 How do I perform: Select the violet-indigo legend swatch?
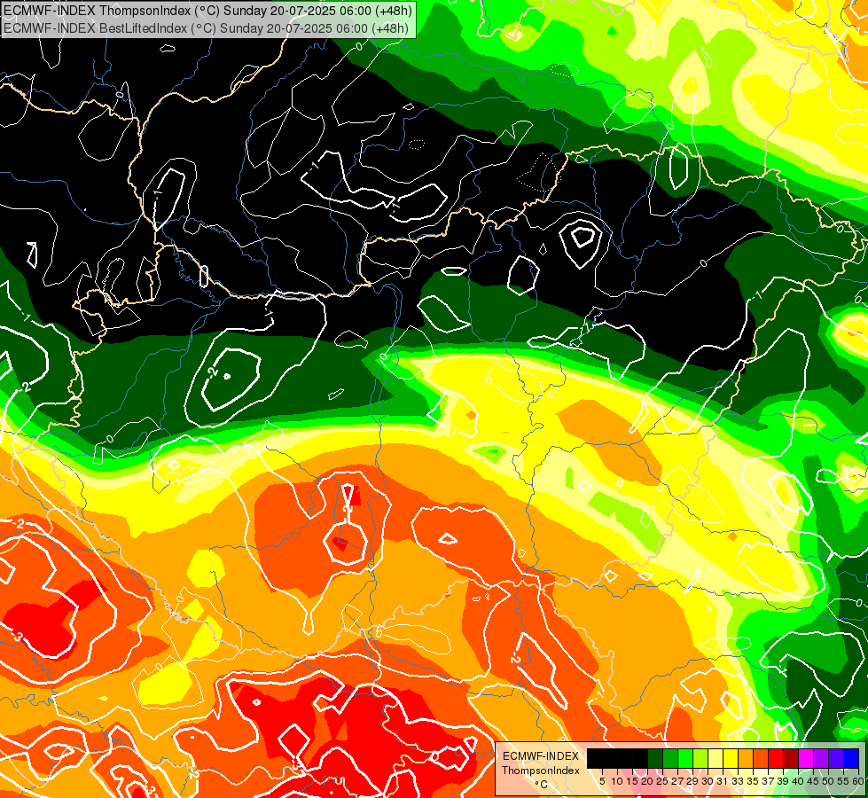[836, 758]
